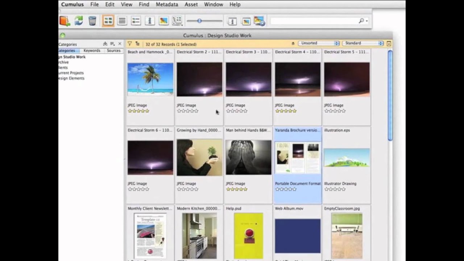Select the Archive category

click(63, 62)
